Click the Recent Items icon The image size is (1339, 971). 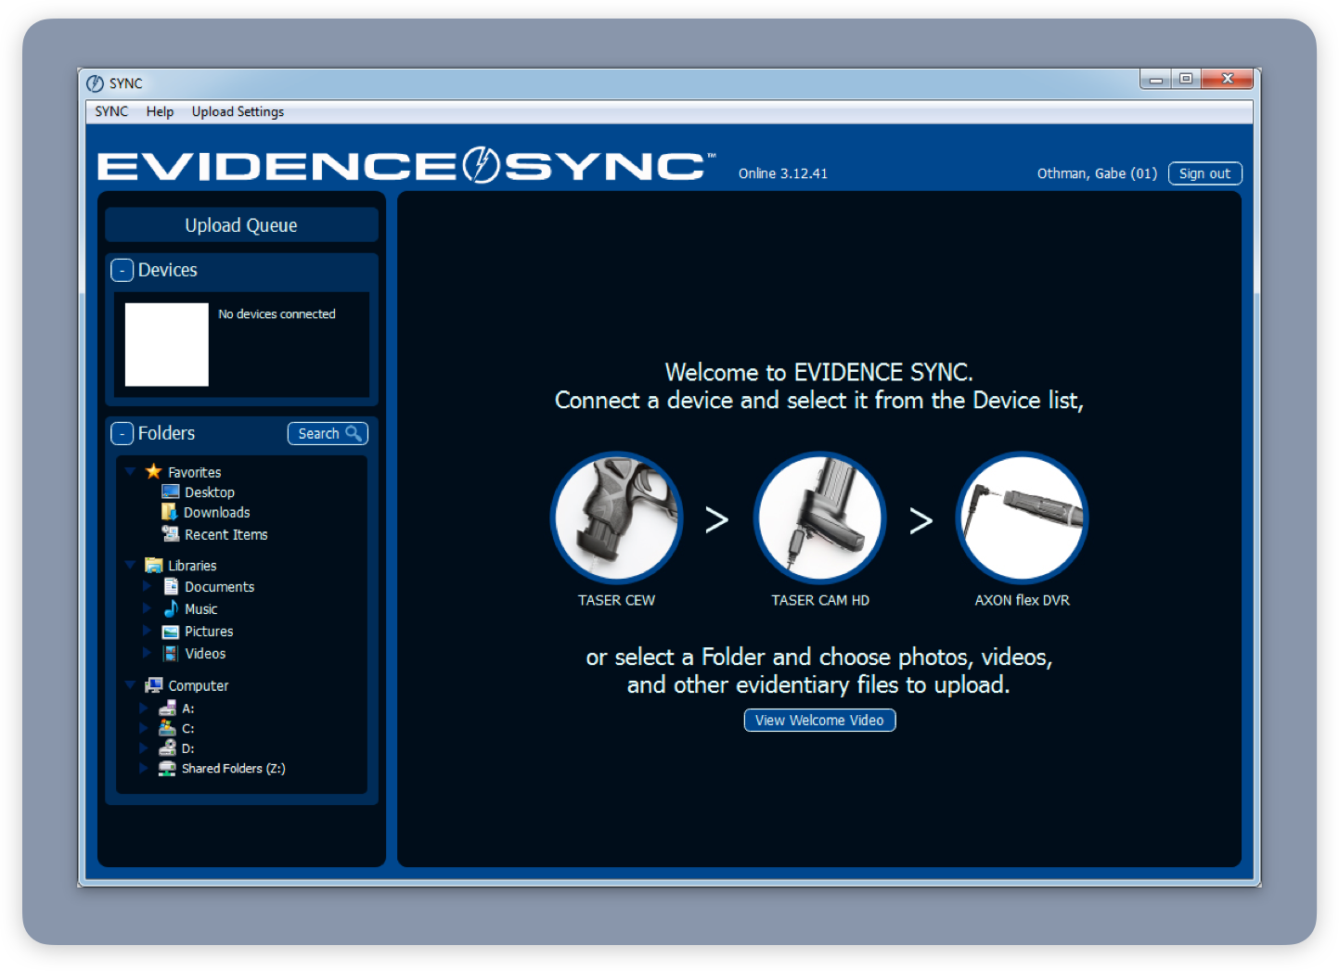click(x=171, y=534)
